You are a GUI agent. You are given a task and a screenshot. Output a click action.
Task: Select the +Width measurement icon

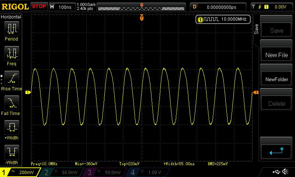tap(12, 127)
